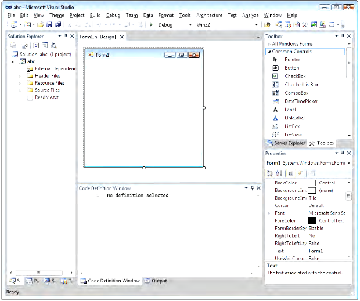Viewport: 360px width, 301px height.
Task: Select the DateTimePicker control in Toolbox
Action: (x=301, y=101)
